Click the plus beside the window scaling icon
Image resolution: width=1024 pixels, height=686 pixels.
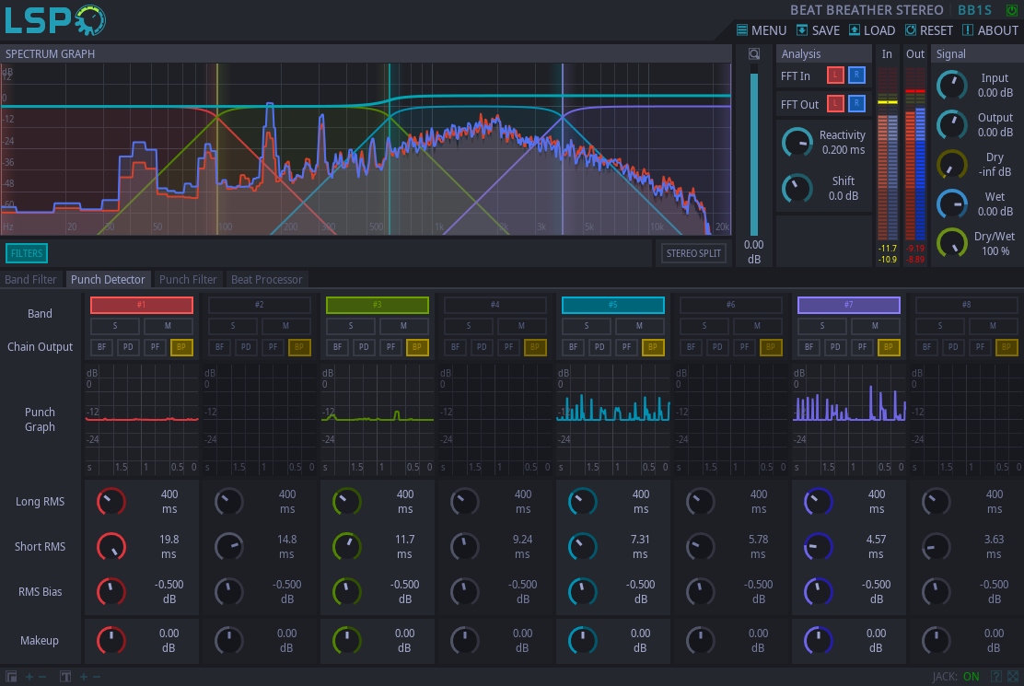coord(29,677)
